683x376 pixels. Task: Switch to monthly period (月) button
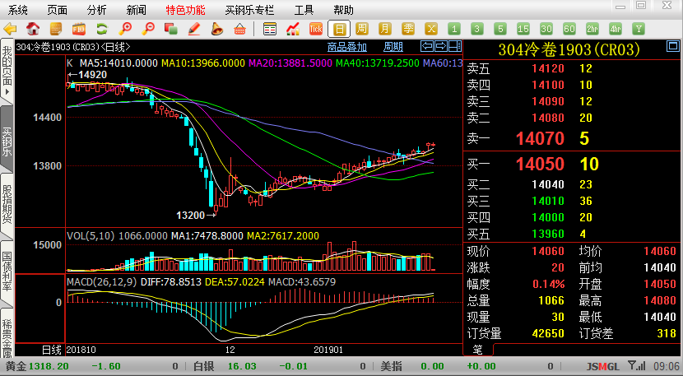385,29
